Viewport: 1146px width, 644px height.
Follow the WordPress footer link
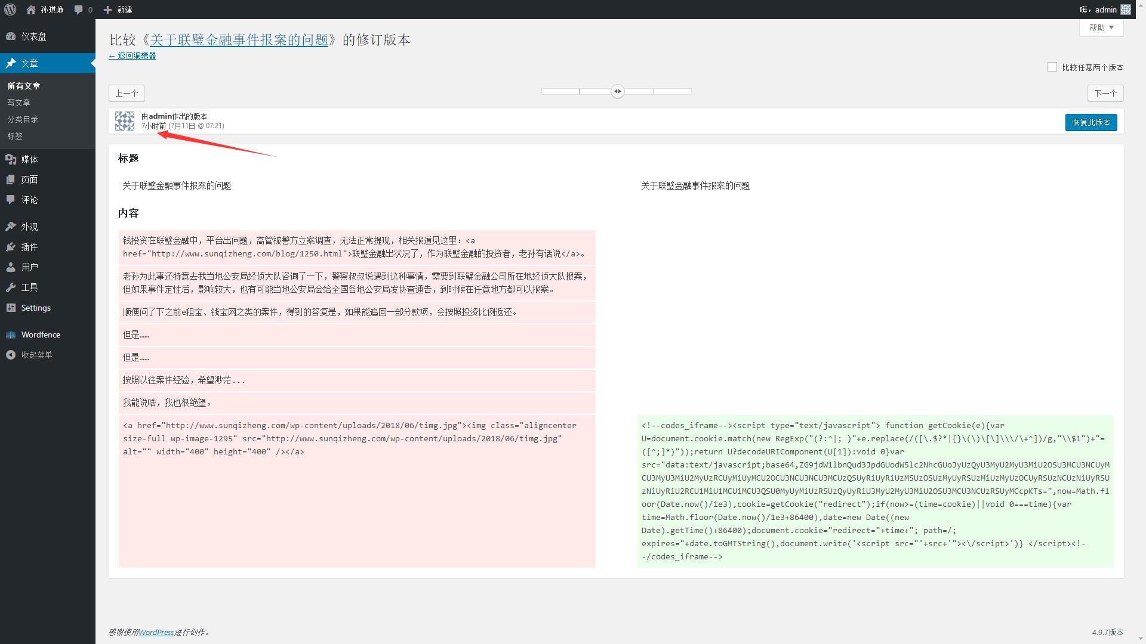click(156, 632)
